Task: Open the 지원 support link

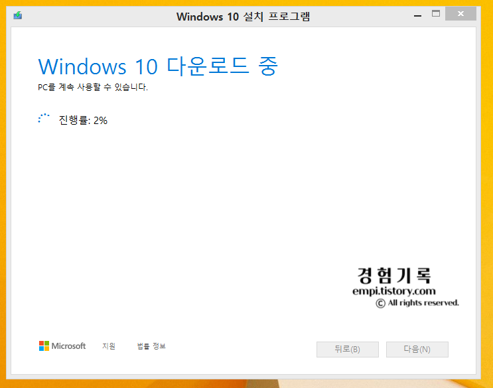Action: (x=109, y=346)
